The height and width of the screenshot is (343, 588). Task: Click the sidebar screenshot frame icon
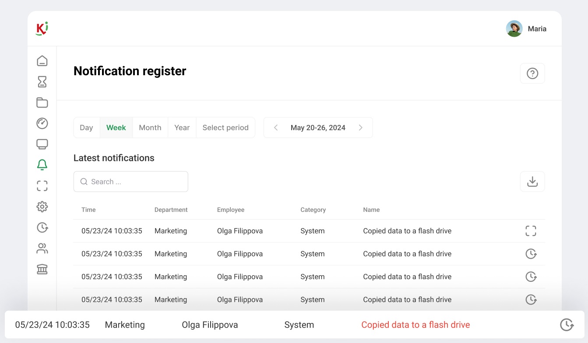click(x=42, y=186)
